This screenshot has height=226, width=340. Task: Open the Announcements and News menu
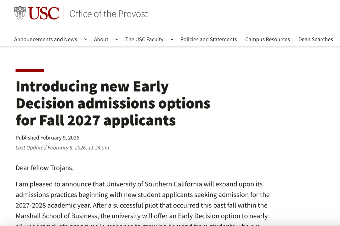point(46,39)
